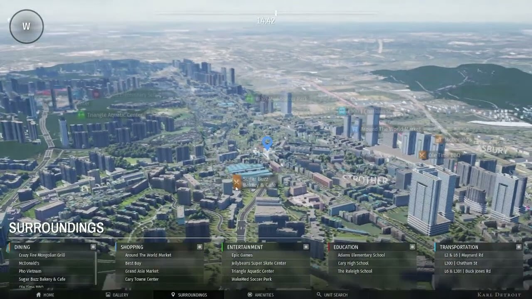This screenshot has width=532, height=299.
Task: Select Triangle Aquatic Center in Entertainment list
Action: 253,271
